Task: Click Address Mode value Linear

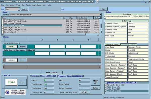Action: [138, 24]
